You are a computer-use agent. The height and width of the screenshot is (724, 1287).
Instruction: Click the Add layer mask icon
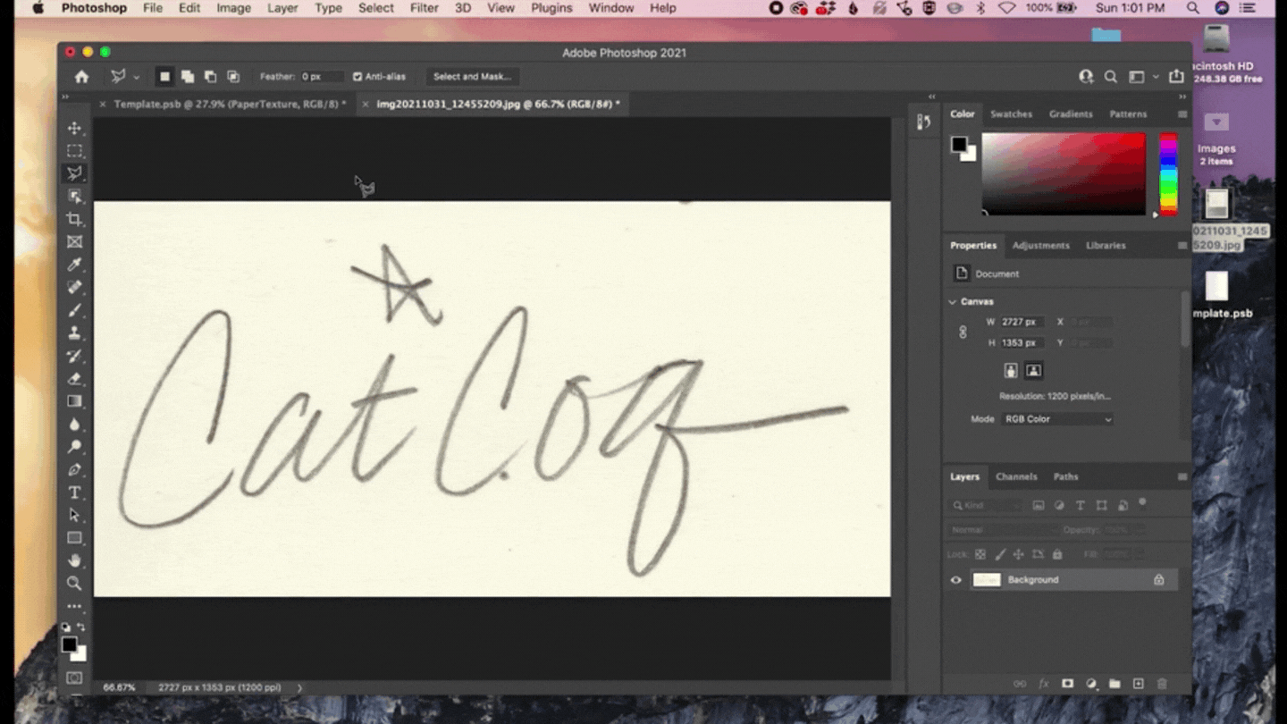(x=1068, y=683)
